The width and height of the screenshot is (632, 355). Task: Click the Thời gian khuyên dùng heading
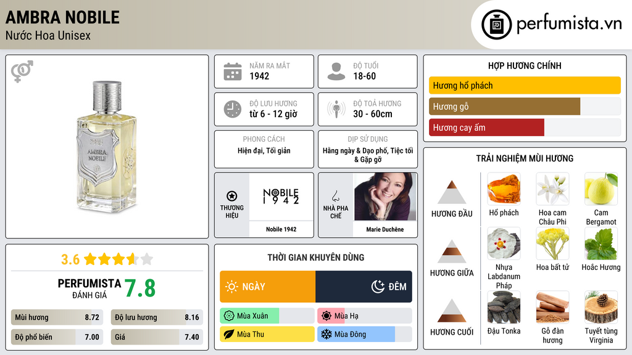316,258
